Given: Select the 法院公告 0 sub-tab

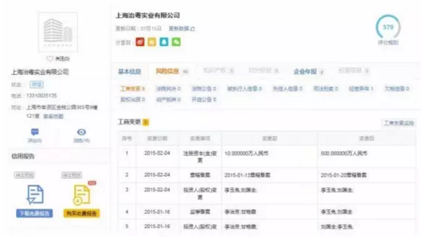Looking at the screenshot, I should pyautogui.click(x=204, y=89).
